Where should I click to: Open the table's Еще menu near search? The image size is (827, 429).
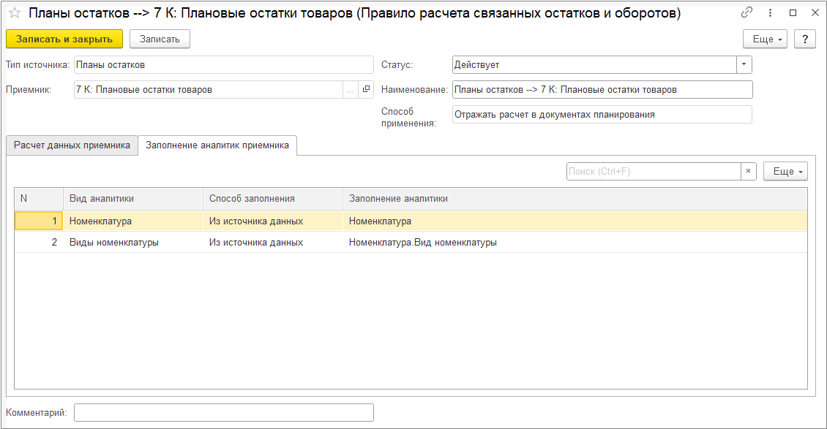(x=785, y=171)
